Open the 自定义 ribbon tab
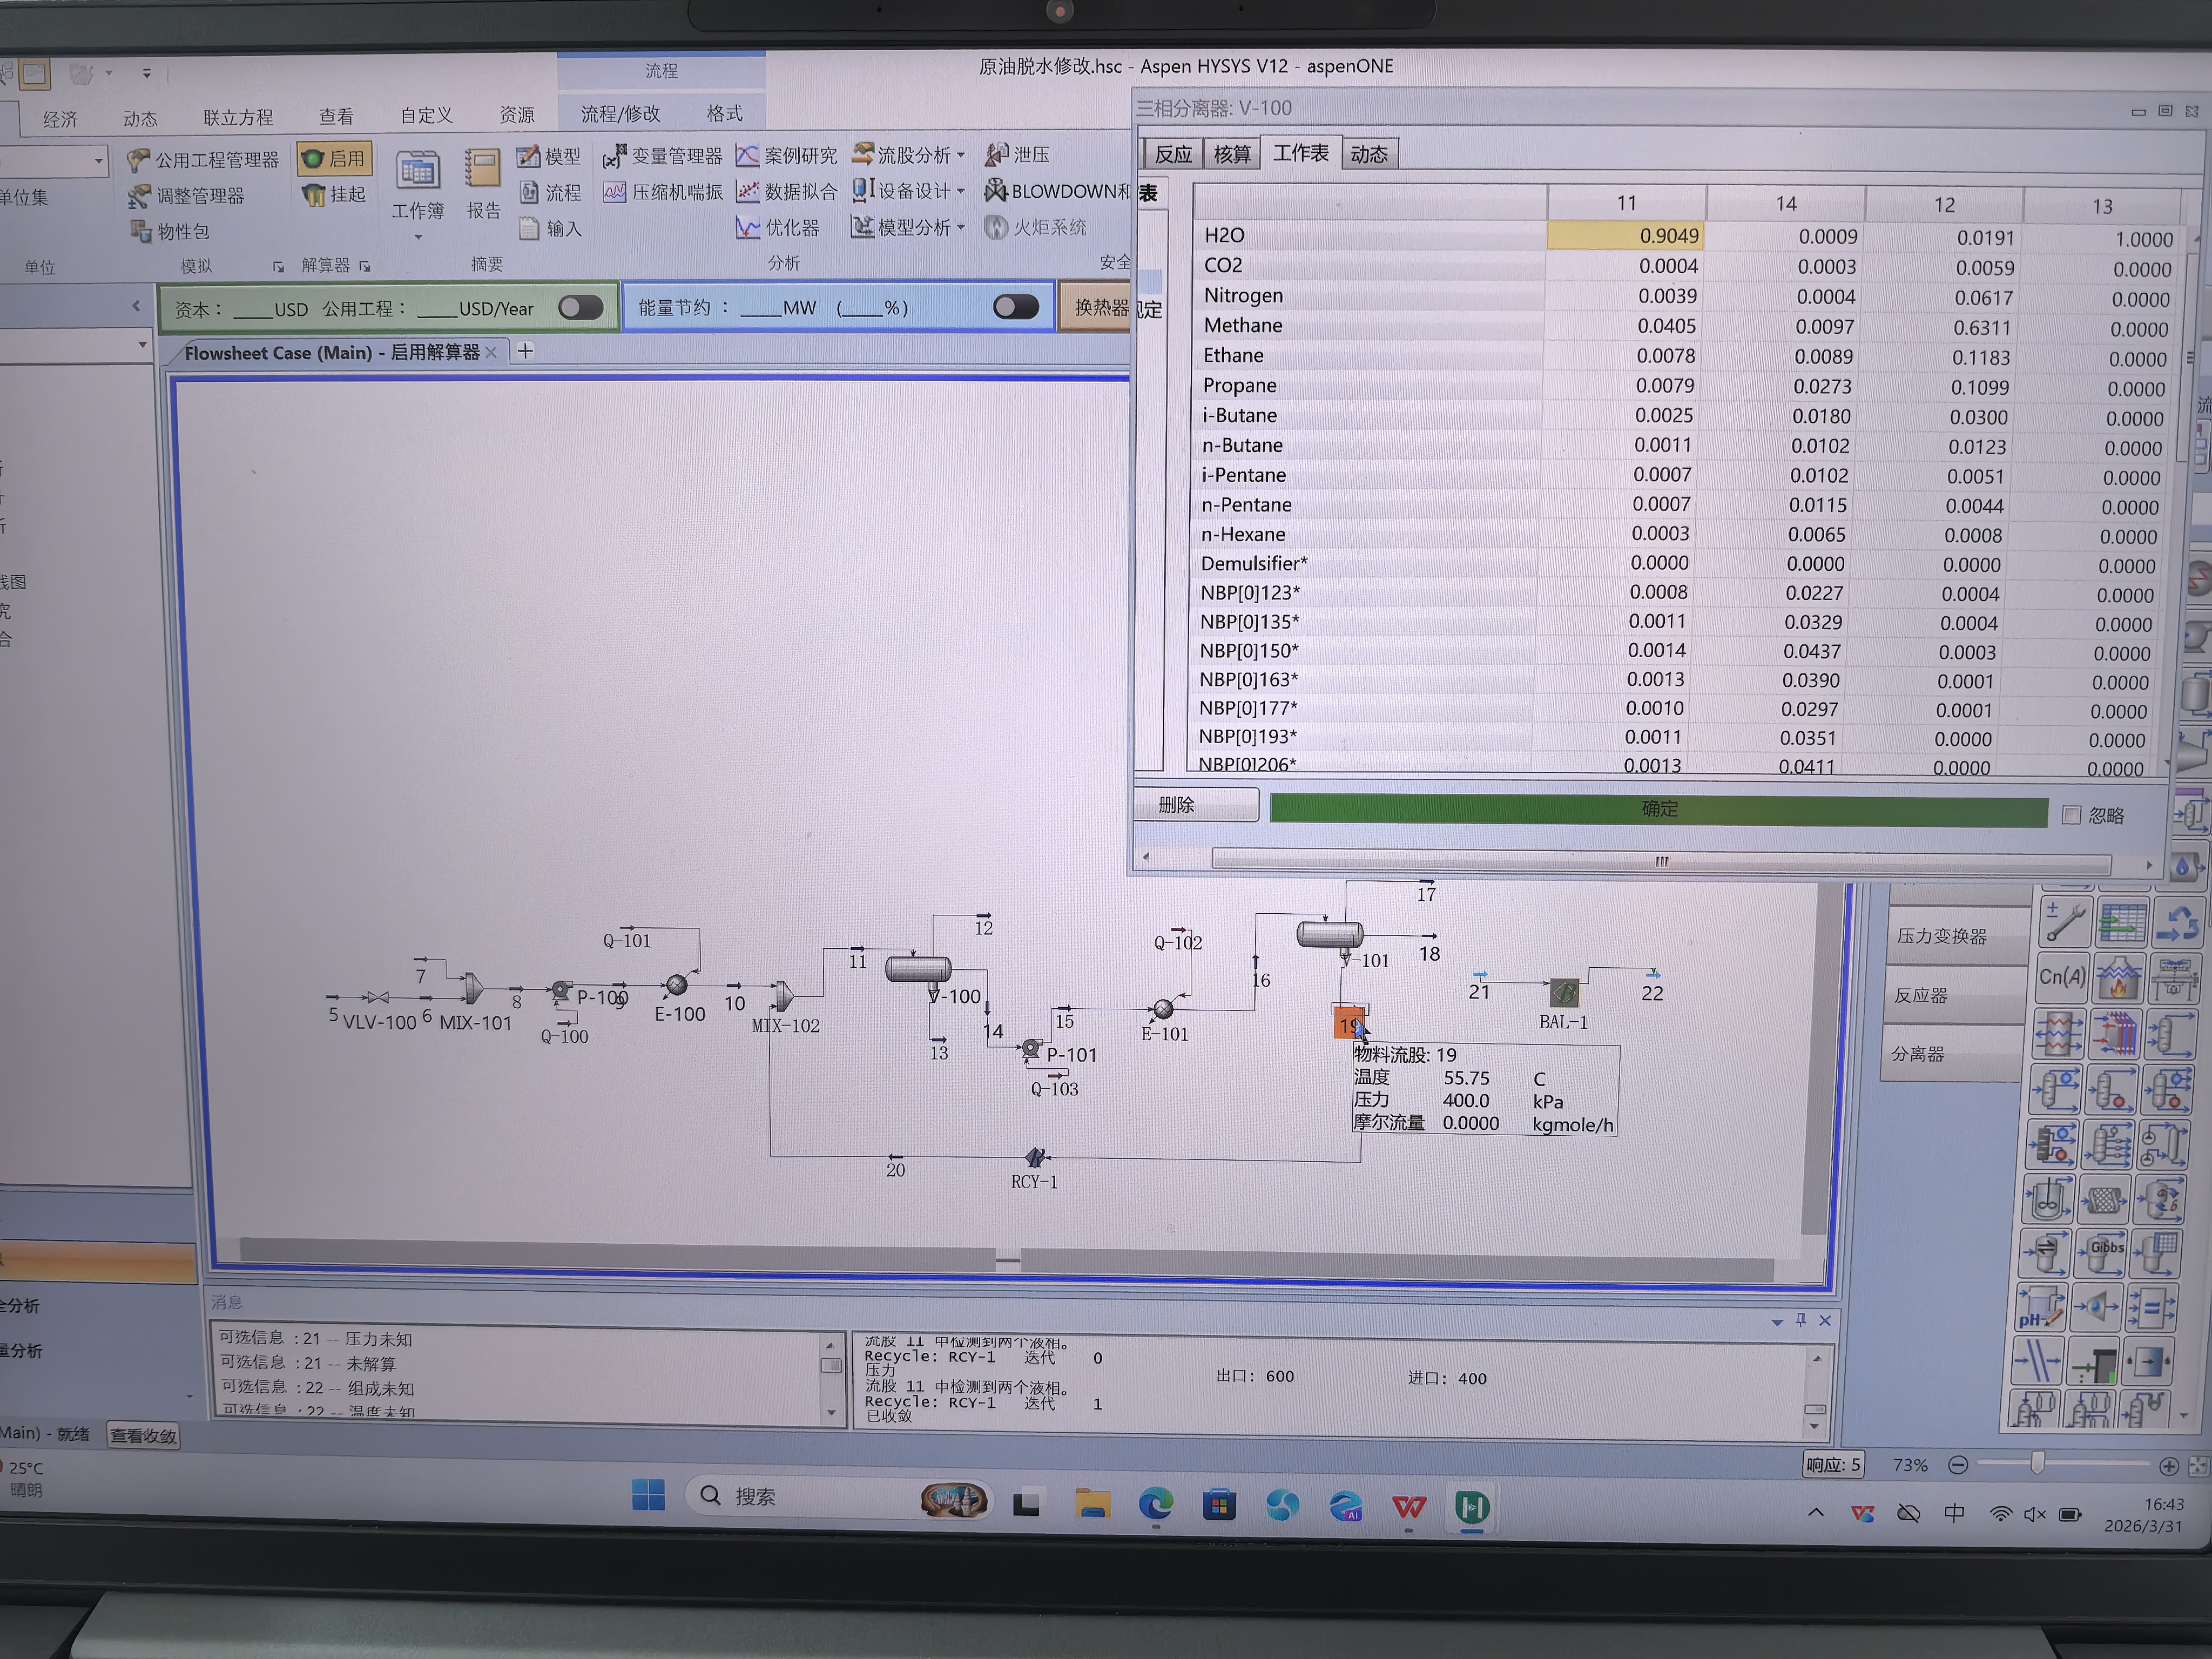 coord(426,116)
